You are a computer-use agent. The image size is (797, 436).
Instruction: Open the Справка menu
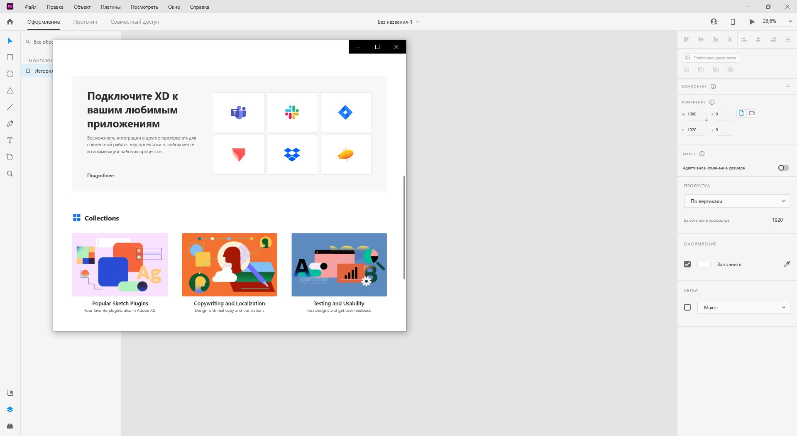pyautogui.click(x=199, y=7)
